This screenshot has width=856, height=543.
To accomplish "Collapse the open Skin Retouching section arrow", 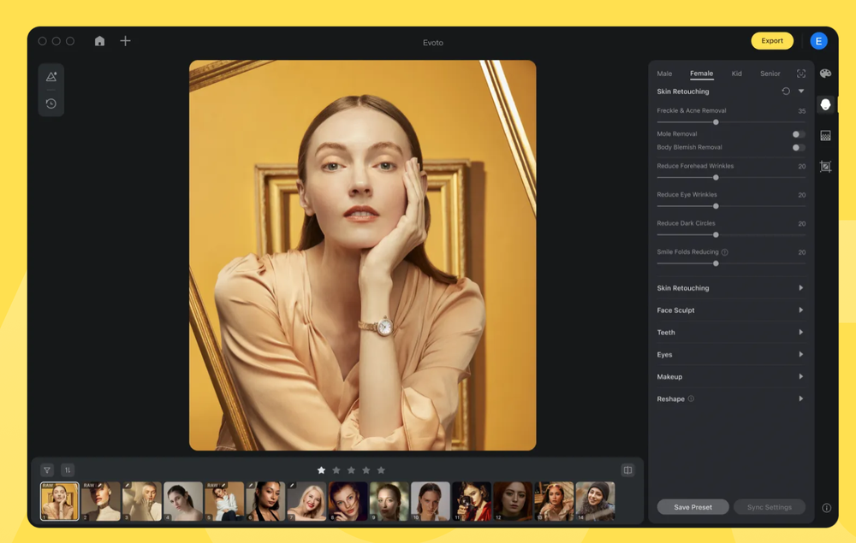I will point(801,91).
